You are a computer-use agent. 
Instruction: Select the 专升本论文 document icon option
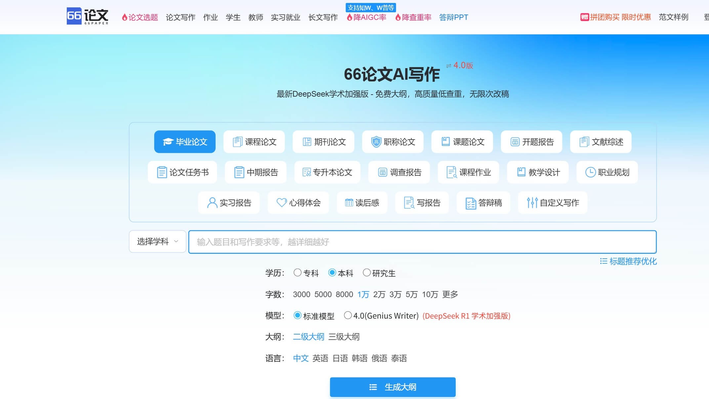point(327,172)
